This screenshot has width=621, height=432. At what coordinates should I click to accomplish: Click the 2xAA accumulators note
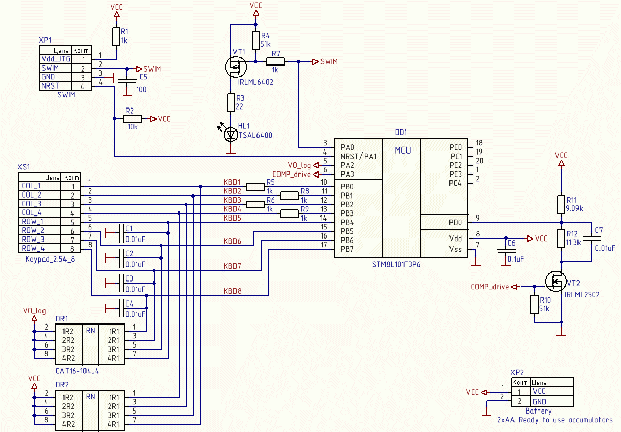(554, 420)
